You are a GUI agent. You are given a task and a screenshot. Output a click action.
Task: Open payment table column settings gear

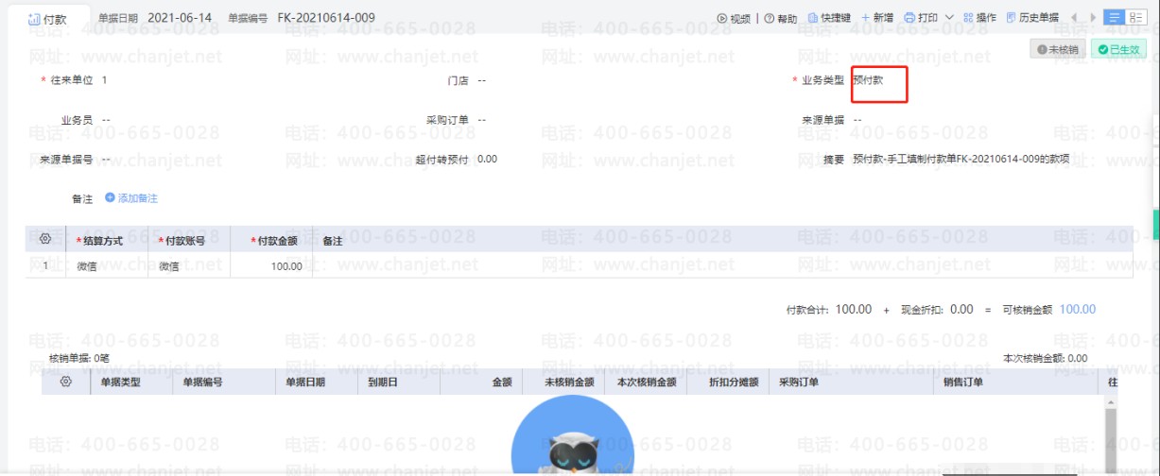coord(45,240)
